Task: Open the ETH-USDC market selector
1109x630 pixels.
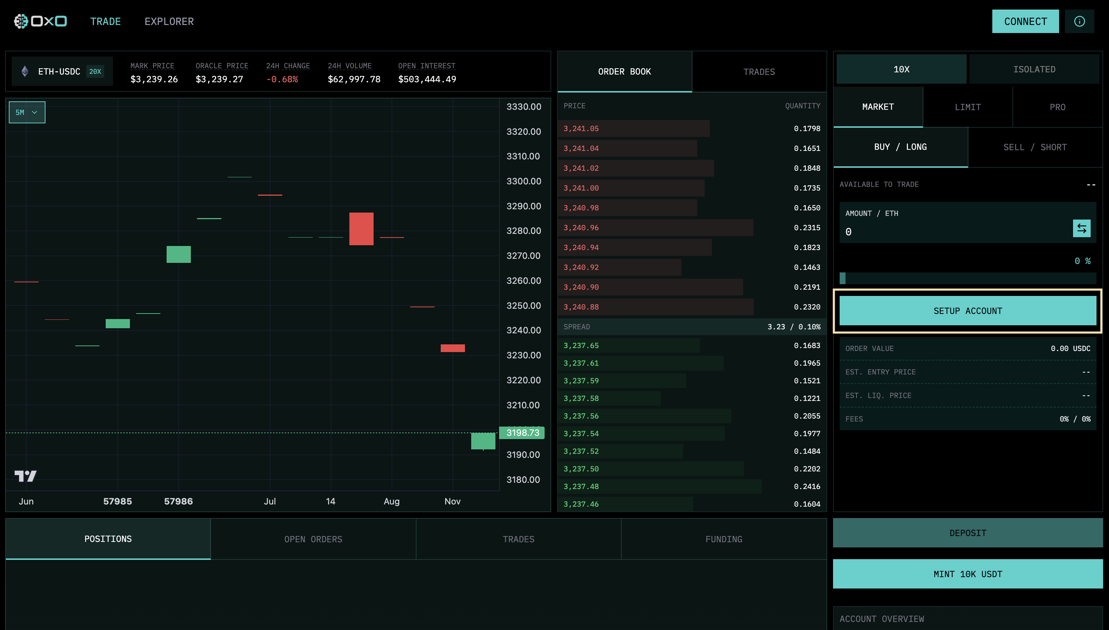Action: [59, 71]
